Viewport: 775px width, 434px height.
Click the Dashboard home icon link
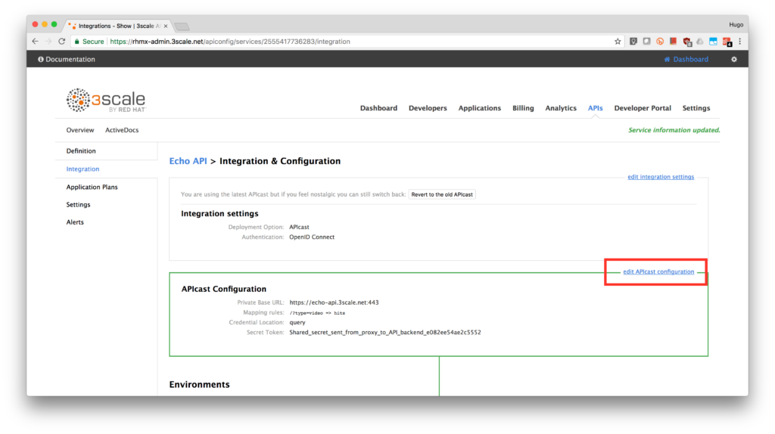tap(686, 59)
